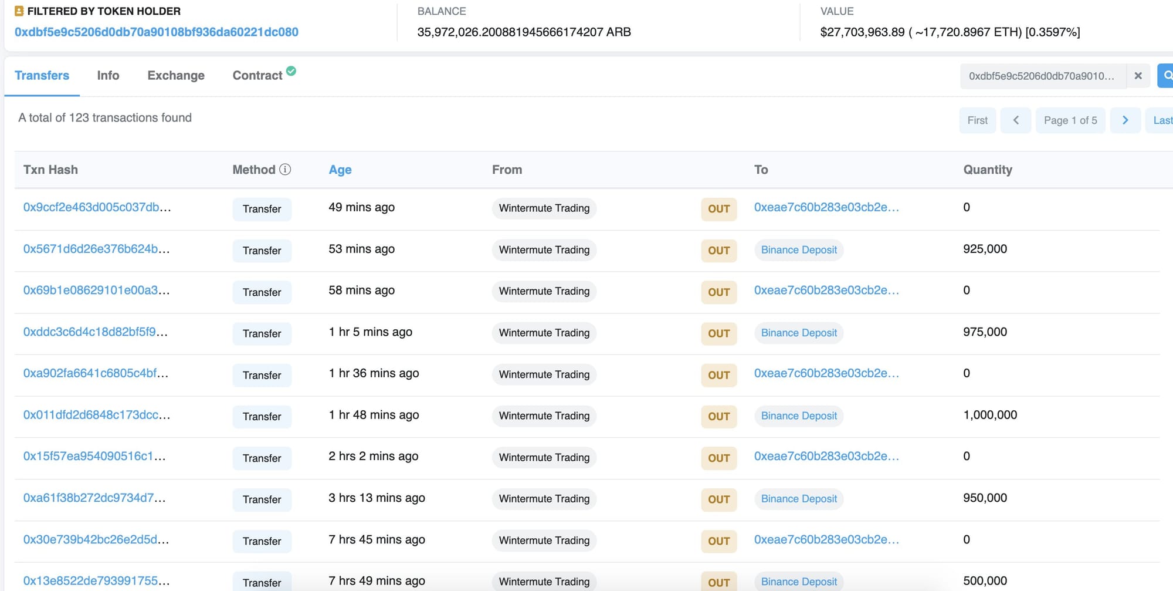Click the token holder filter icon
The height and width of the screenshot is (591, 1173).
point(19,11)
